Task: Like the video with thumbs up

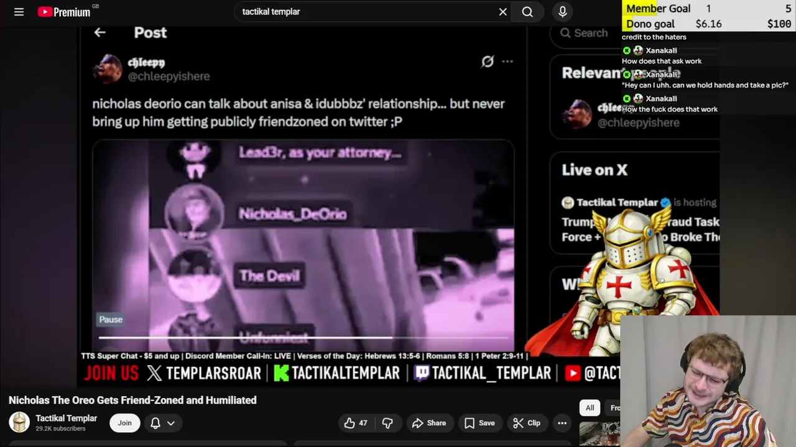Action: tap(356, 423)
